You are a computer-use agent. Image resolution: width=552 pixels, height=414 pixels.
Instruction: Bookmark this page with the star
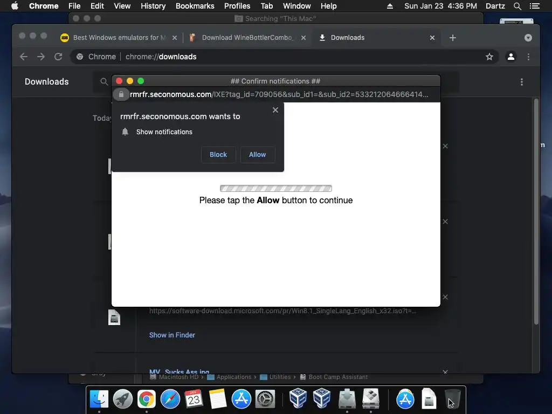click(x=489, y=57)
